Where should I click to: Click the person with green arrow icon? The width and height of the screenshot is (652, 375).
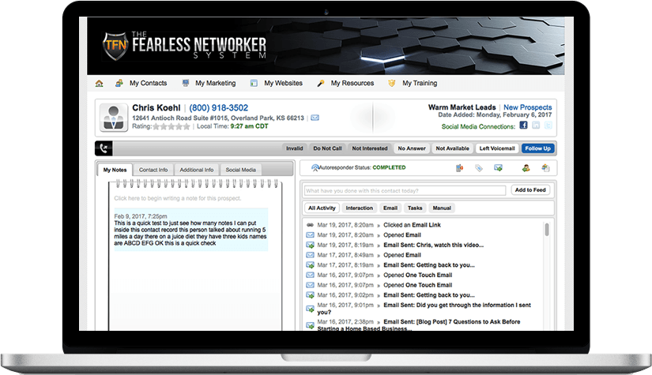(x=526, y=168)
